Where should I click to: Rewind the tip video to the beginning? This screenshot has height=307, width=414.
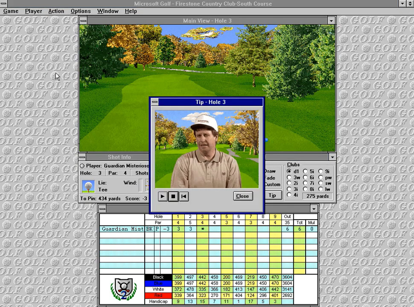coord(184,196)
